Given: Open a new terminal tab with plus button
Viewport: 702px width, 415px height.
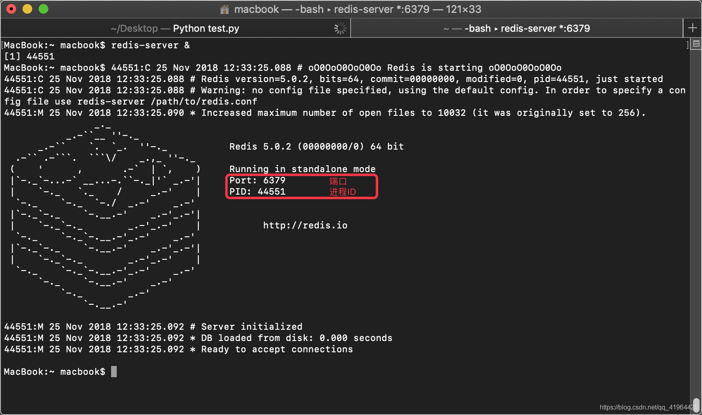Looking at the screenshot, I should pyautogui.click(x=693, y=28).
